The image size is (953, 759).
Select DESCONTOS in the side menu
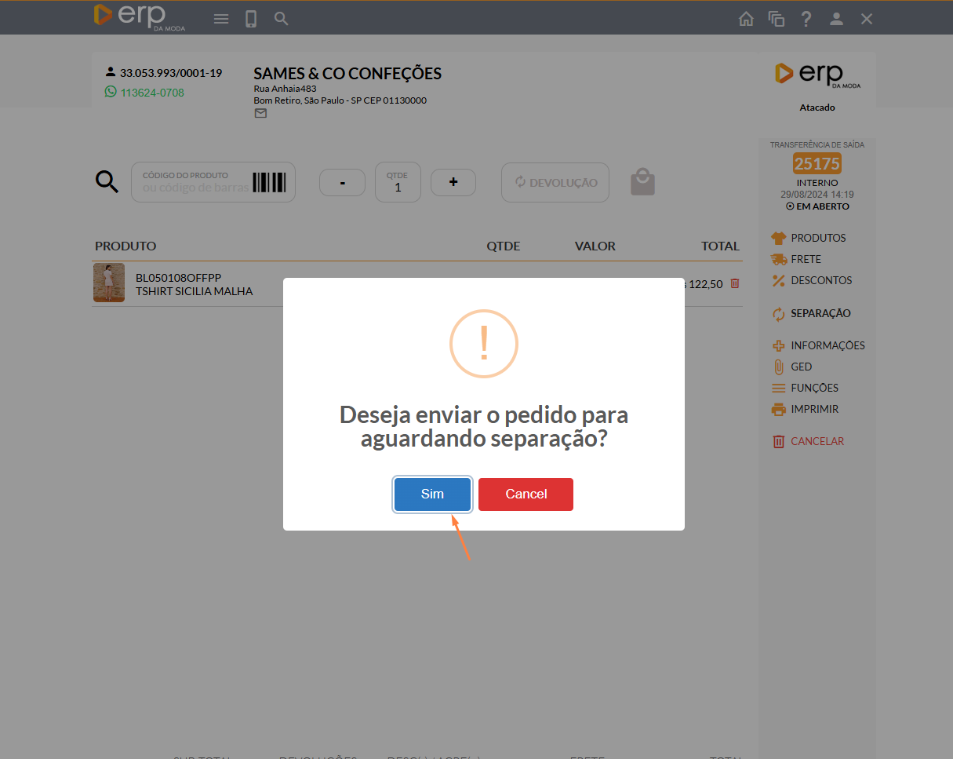(820, 280)
